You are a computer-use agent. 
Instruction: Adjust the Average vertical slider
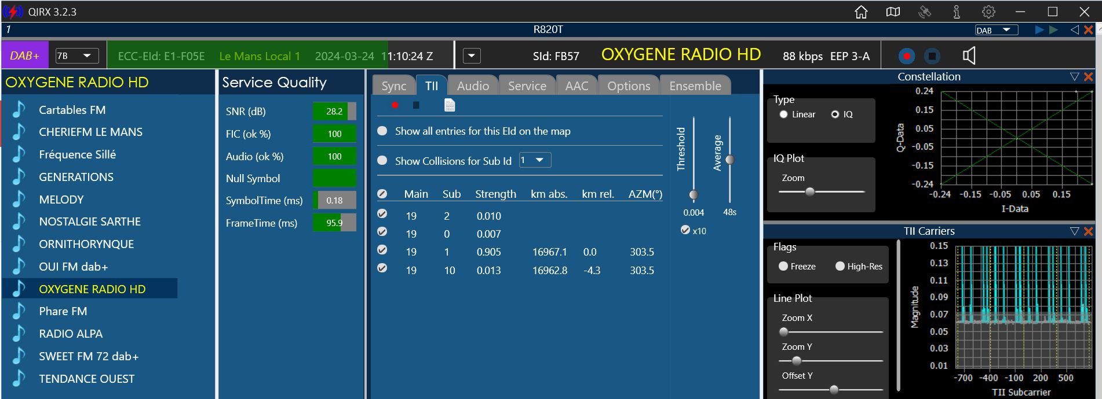click(730, 160)
